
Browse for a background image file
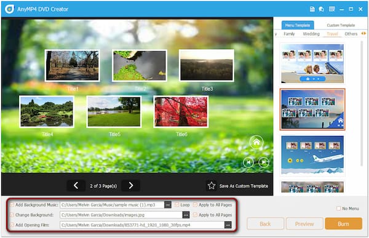point(186,215)
